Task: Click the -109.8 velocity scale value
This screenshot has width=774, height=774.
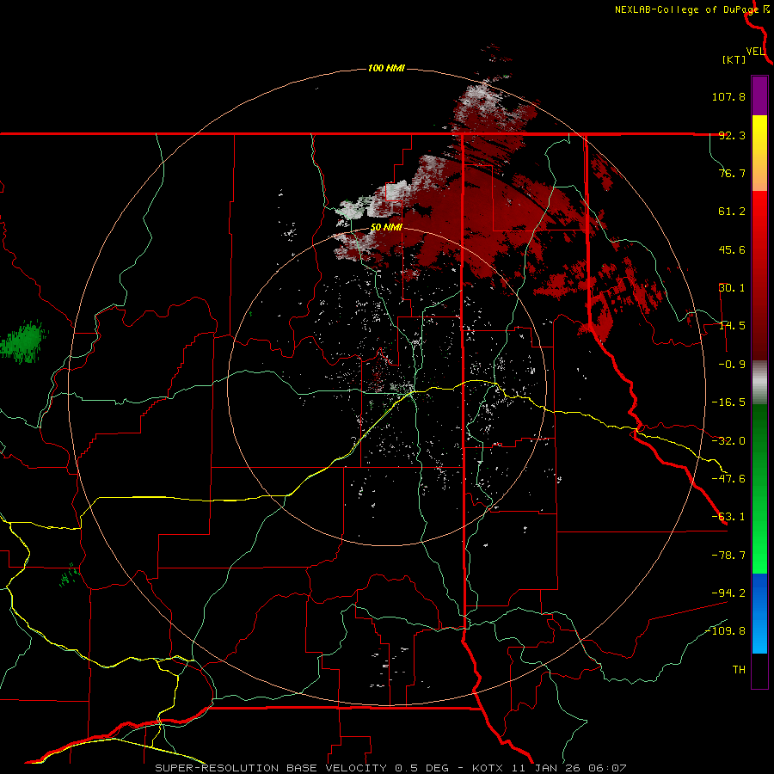Action: point(726,631)
